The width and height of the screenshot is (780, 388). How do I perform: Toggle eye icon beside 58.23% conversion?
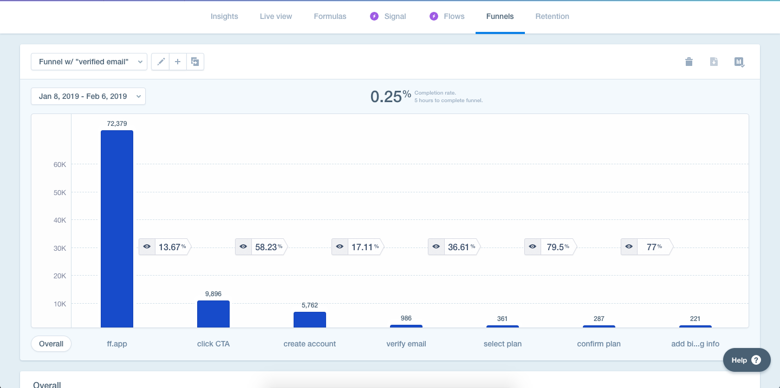coord(243,247)
